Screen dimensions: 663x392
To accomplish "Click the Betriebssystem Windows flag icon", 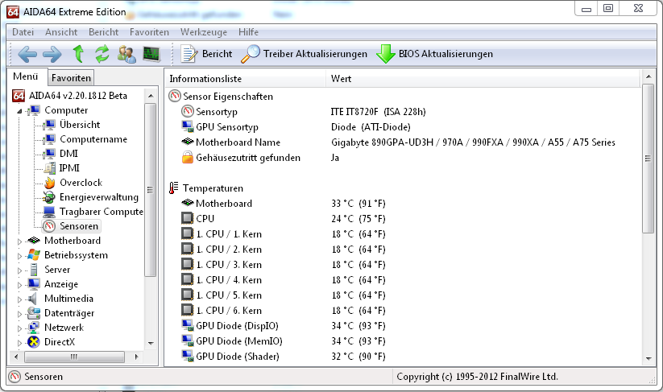I will (34, 255).
